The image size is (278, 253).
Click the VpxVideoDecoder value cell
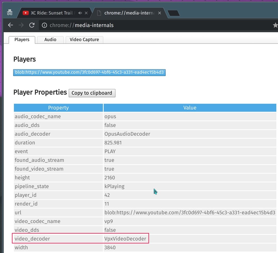[125, 239]
